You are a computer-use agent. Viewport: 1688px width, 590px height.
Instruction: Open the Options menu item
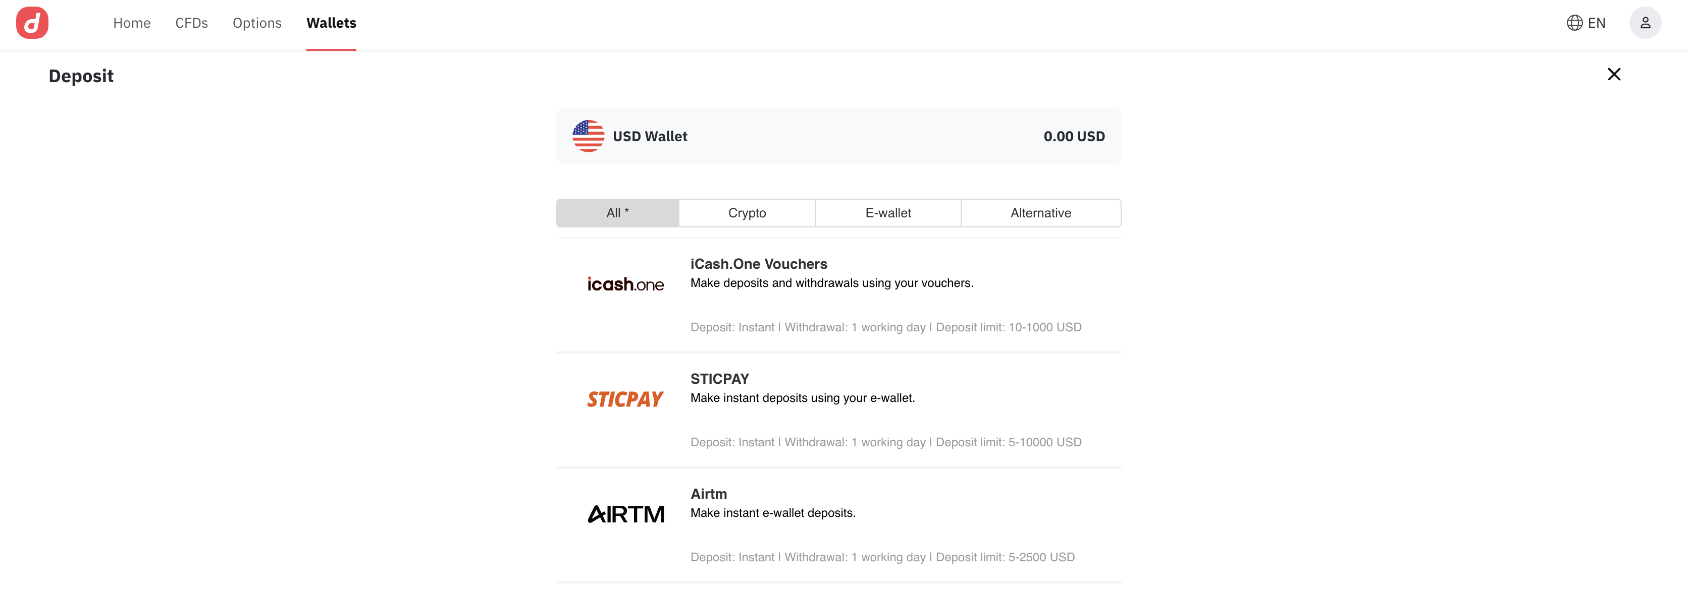pos(257,23)
